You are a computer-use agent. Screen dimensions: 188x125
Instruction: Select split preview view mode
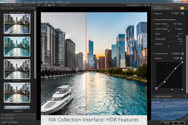point(49,5)
